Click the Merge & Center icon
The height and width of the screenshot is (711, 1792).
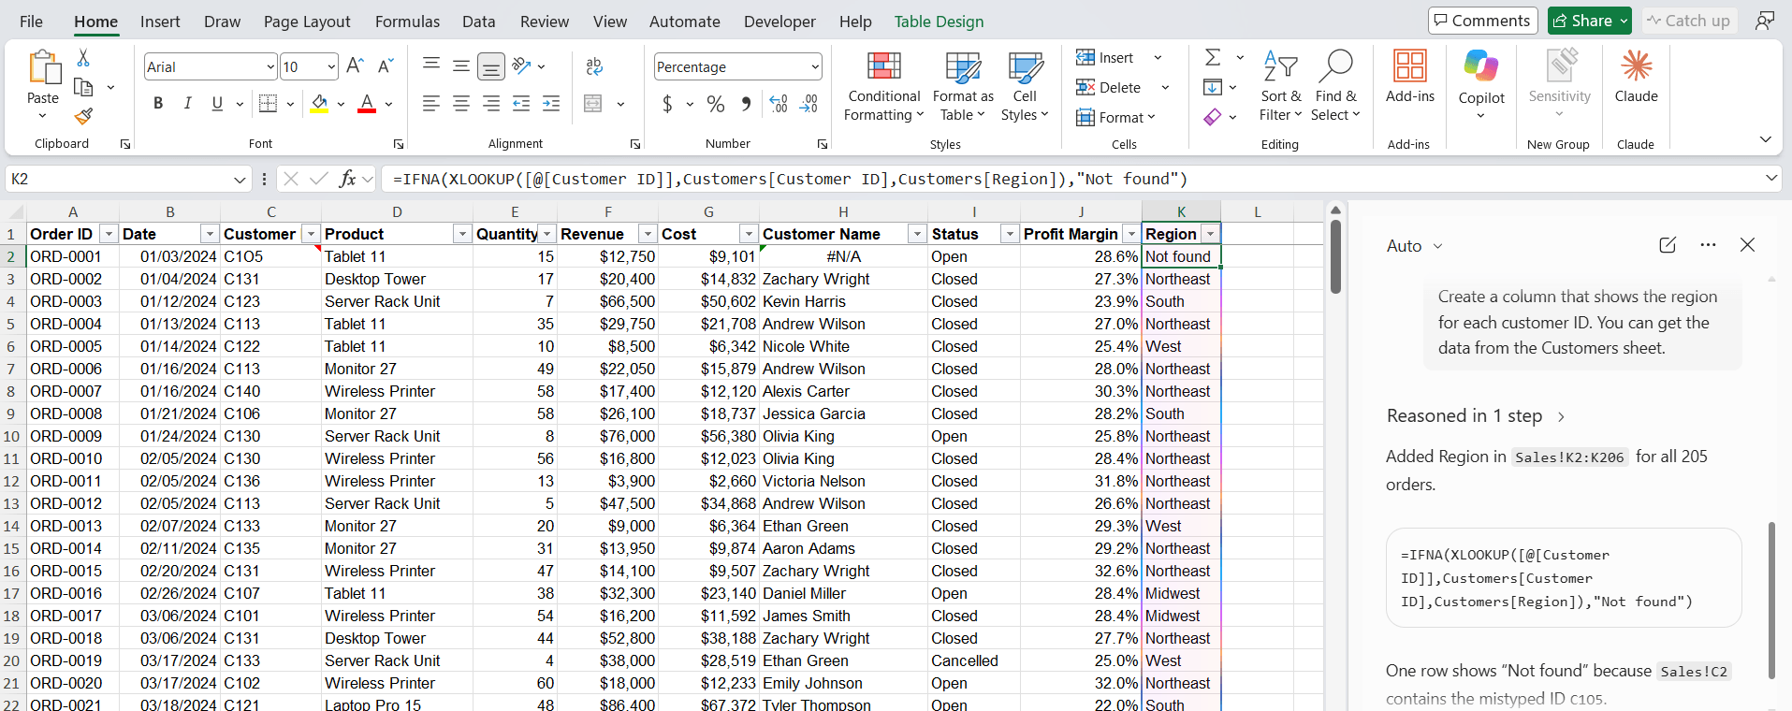[x=593, y=103]
